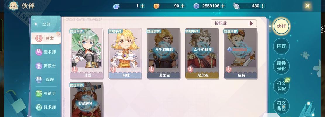
Task: Click the plus icon beside blue cube currency
Action: tap(142, 6)
